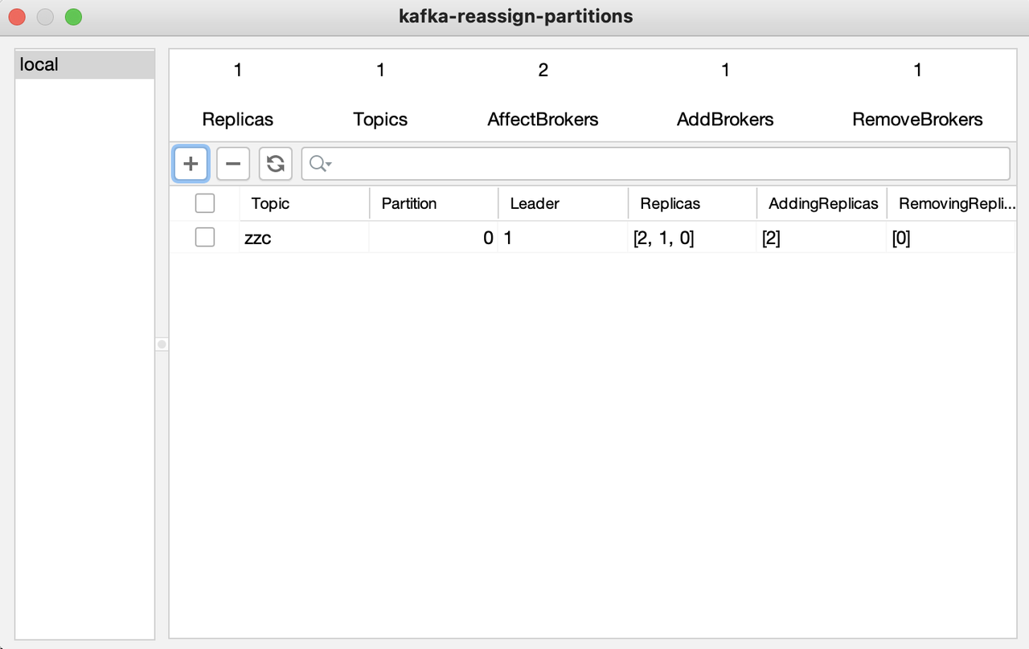Image resolution: width=1029 pixels, height=649 pixels.
Task: Sort table by the Partition column header
Action: (x=408, y=203)
